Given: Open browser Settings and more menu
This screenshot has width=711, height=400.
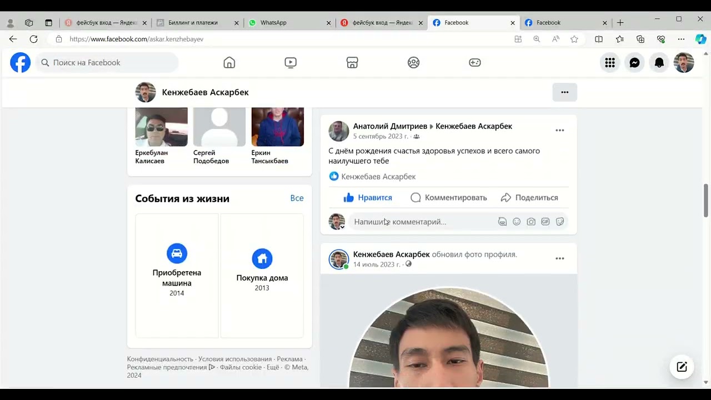Looking at the screenshot, I should click(681, 39).
